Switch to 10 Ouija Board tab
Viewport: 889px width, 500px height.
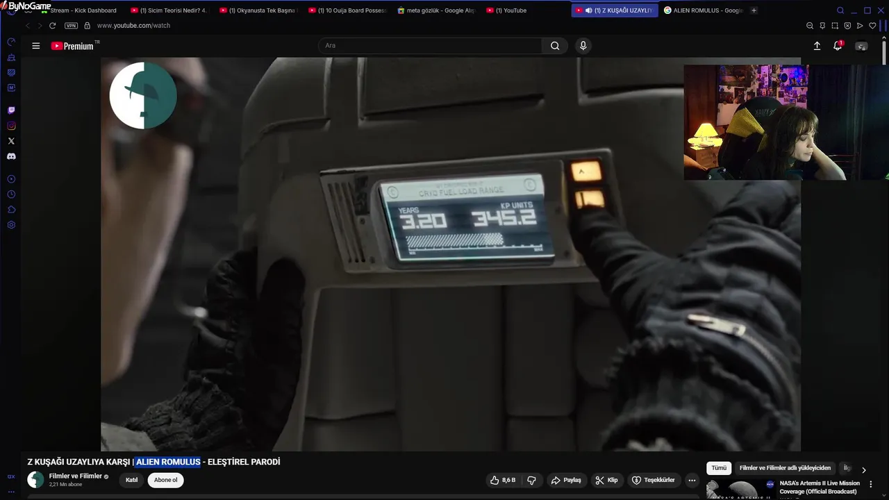[x=347, y=10]
